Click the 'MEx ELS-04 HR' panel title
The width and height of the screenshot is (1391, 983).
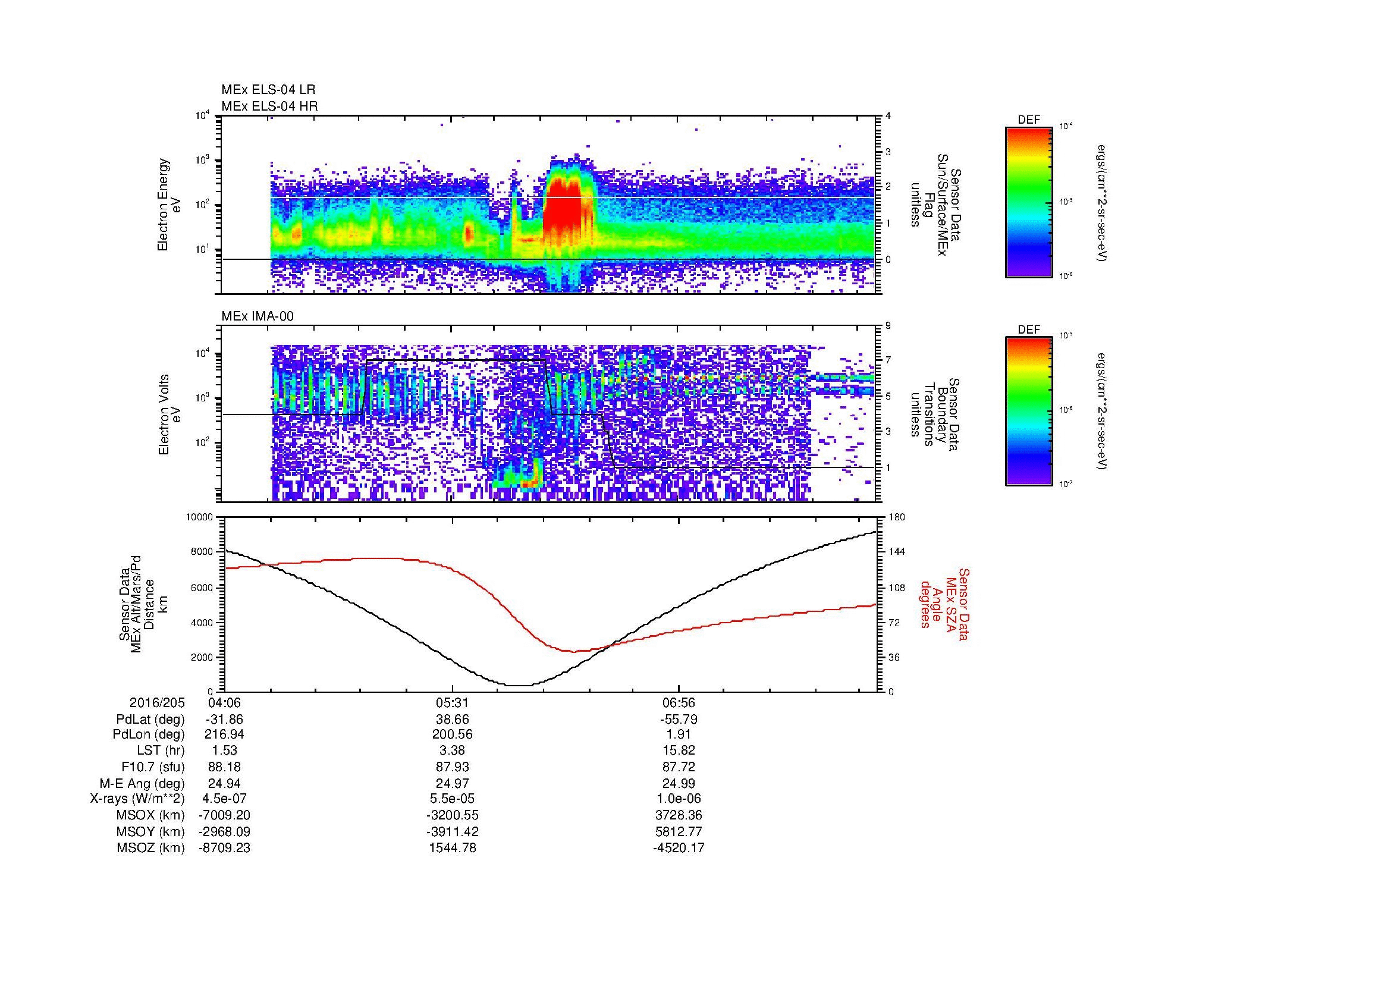[269, 106]
